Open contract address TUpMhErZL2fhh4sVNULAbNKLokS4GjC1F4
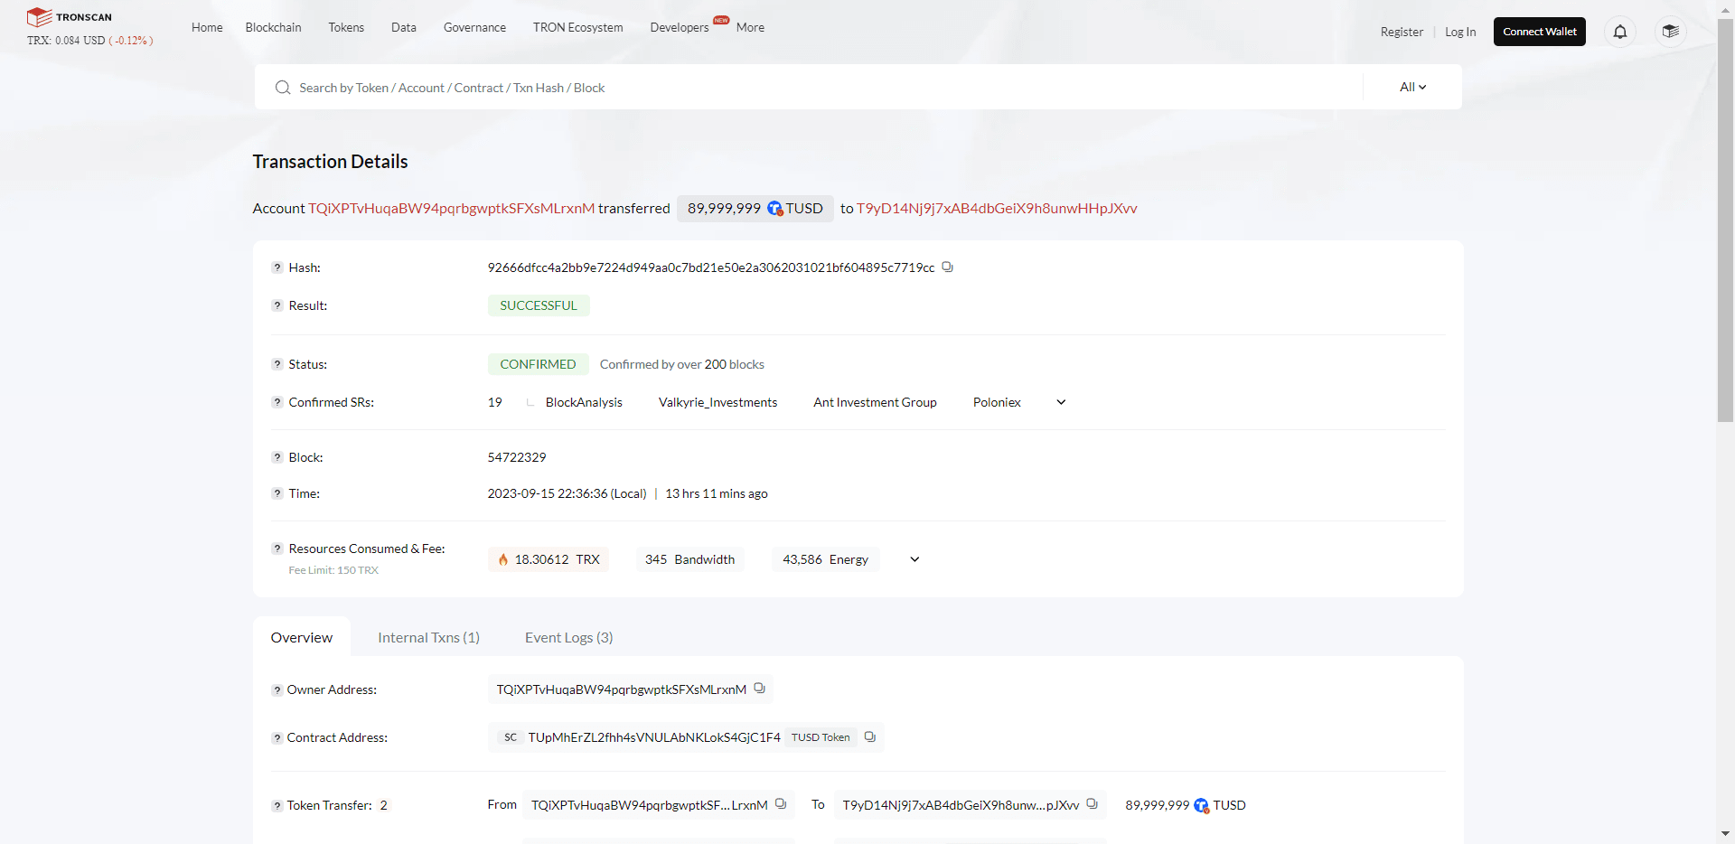The height and width of the screenshot is (844, 1735). click(x=654, y=737)
